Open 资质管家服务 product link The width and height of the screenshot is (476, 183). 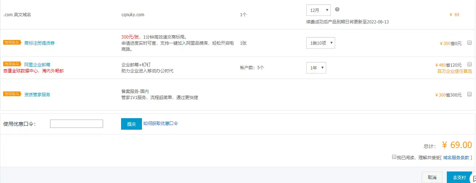point(37,95)
